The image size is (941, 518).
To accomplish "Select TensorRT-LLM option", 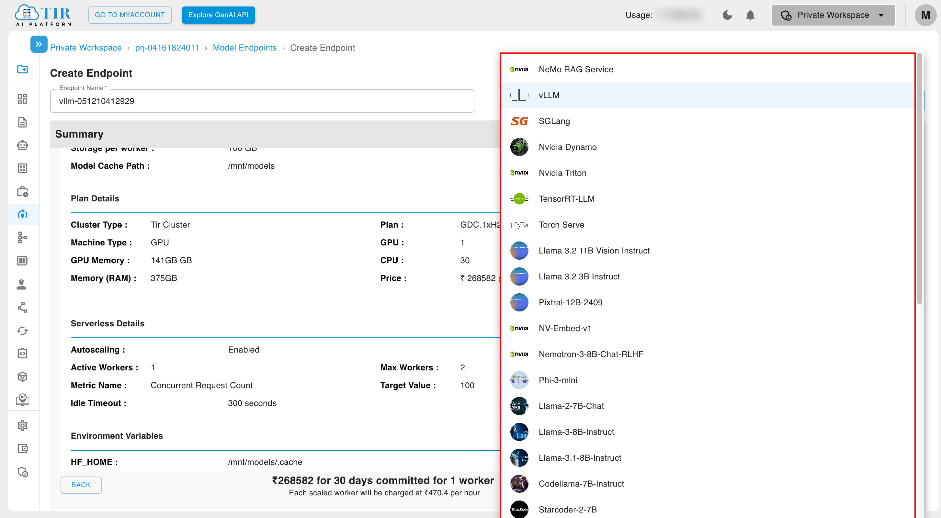I will [x=707, y=199].
